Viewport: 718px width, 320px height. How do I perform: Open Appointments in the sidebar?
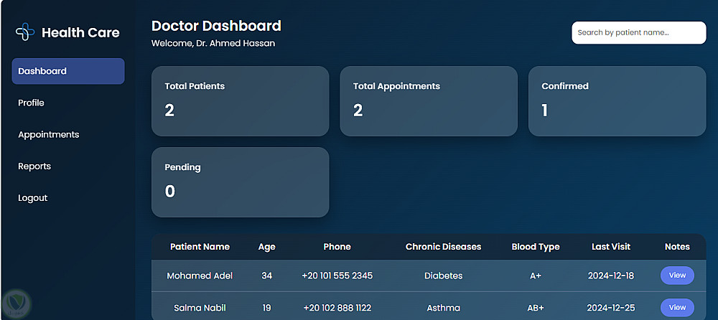coord(49,135)
